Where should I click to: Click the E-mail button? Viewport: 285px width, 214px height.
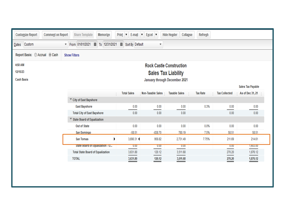coord(134,35)
